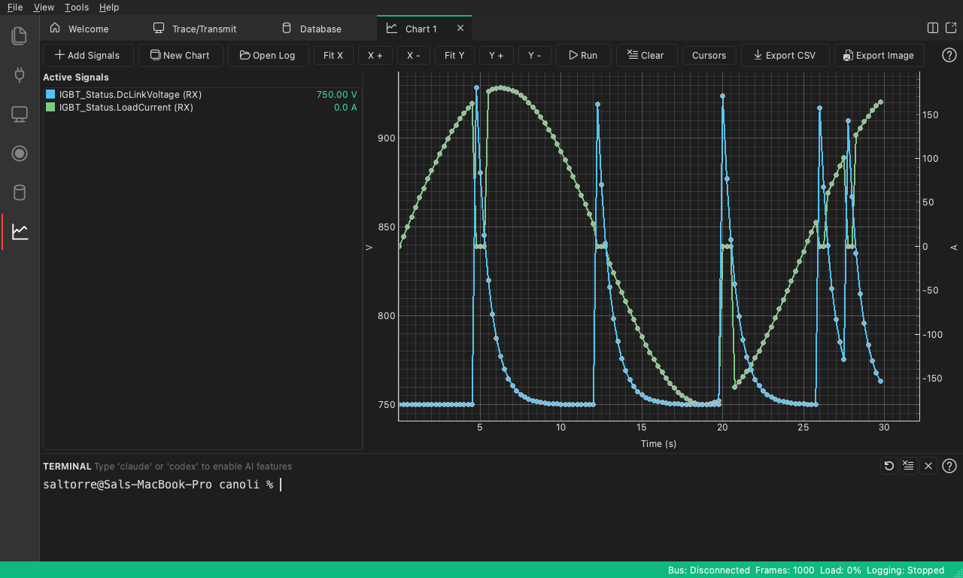Click the Clear chart button
This screenshot has width=963, height=578.
[646, 55]
